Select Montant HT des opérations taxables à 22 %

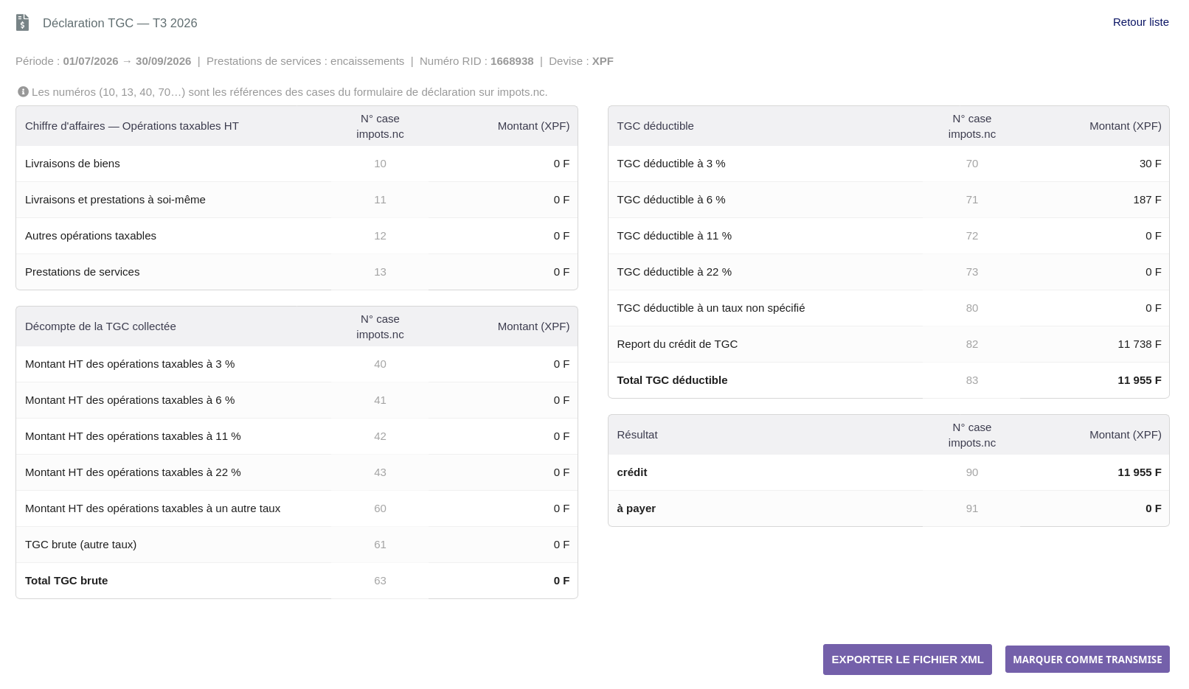click(x=133, y=472)
